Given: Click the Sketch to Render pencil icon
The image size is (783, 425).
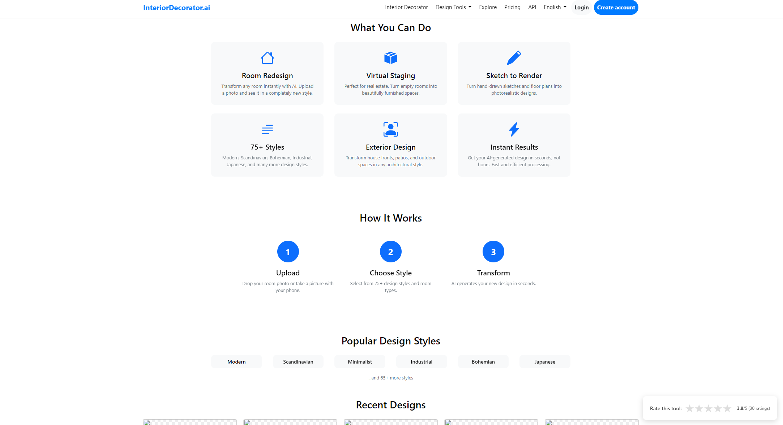Looking at the screenshot, I should [x=514, y=58].
